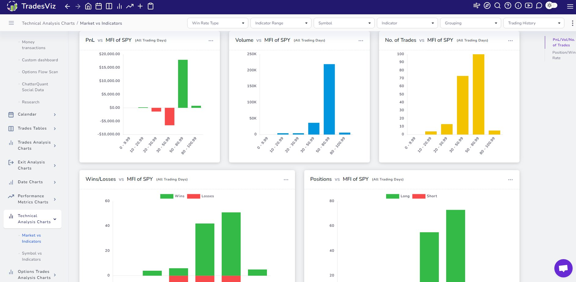Expand Date Charts in sidebar
This screenshot has width=576, height=282.
(x=32, y=182)
